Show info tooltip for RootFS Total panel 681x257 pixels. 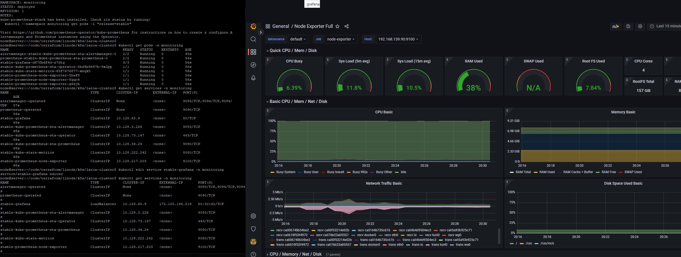(627, 80)
